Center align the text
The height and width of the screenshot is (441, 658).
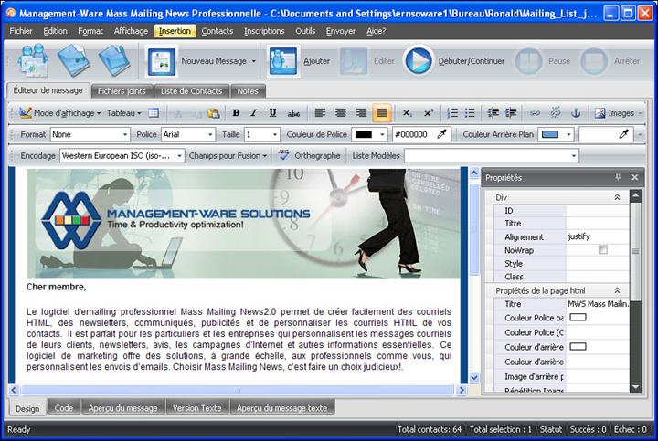pos(340,113)
